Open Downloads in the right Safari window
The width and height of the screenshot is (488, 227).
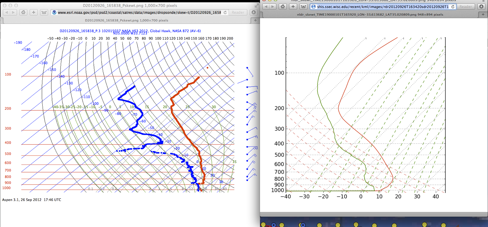point(481,7)
